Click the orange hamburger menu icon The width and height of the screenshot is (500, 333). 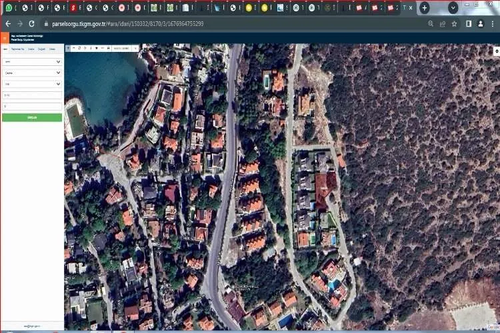pyautogui.click(x=4, y=38)
